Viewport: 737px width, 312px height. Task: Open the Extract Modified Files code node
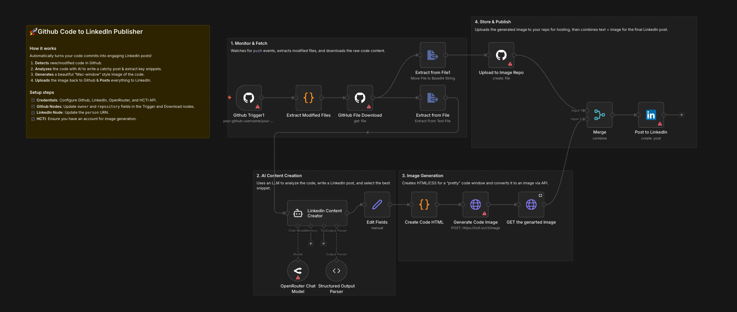(308, 98)
